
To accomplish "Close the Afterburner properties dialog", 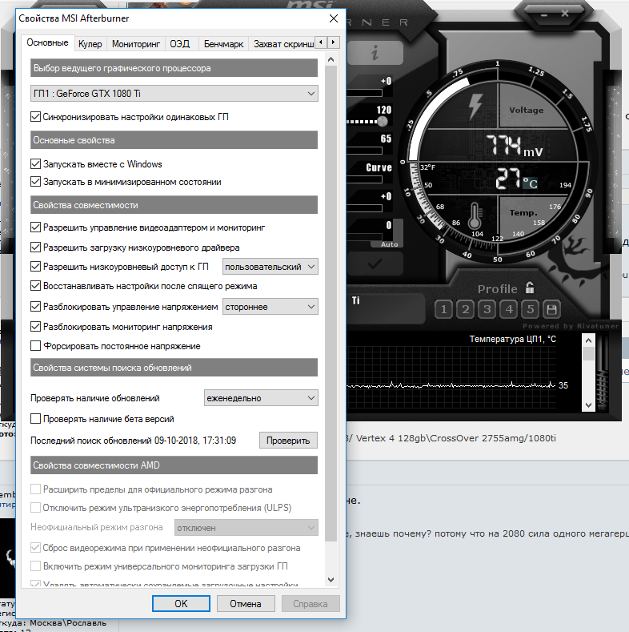I will pyautogui.click(x=334, y=18).
